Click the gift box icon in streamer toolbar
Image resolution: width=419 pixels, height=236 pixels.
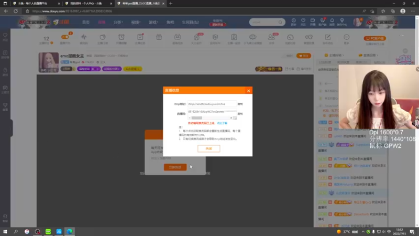pyautogui.click(x=159, y=37)
